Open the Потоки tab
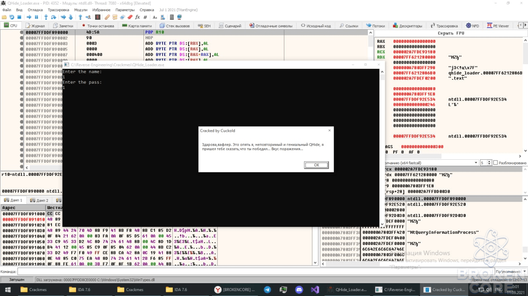This screenshot has height=296, width=528. pyautogui.click(x=375, y=26)
